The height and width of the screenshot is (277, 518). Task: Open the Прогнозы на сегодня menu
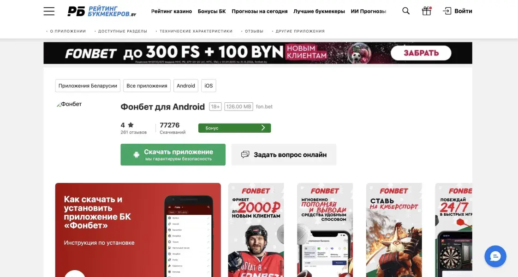(x=259, y=11)
